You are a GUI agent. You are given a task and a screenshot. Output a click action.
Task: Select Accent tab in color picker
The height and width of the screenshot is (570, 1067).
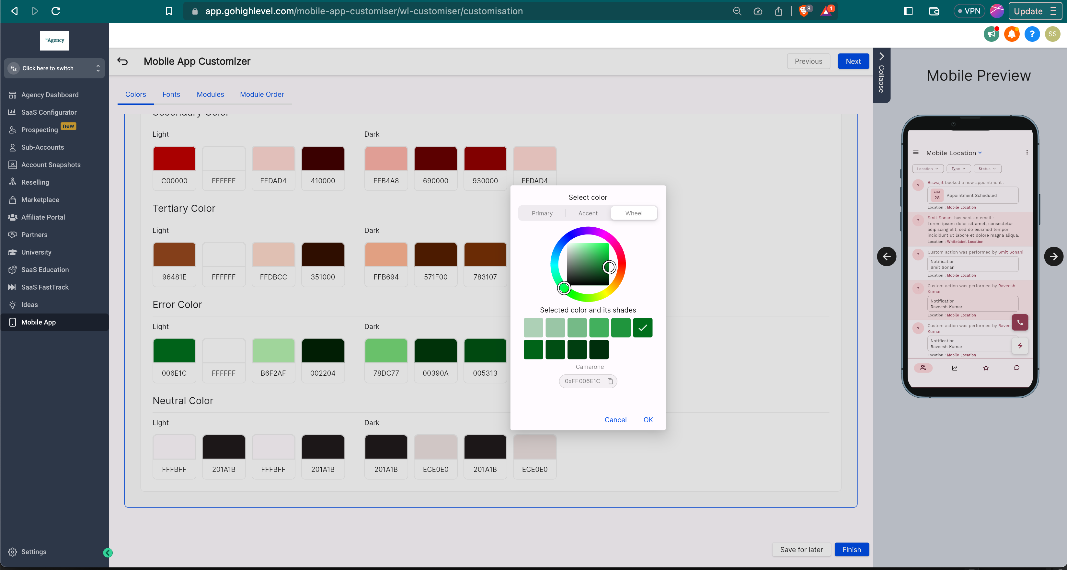(x=588, y=213)
